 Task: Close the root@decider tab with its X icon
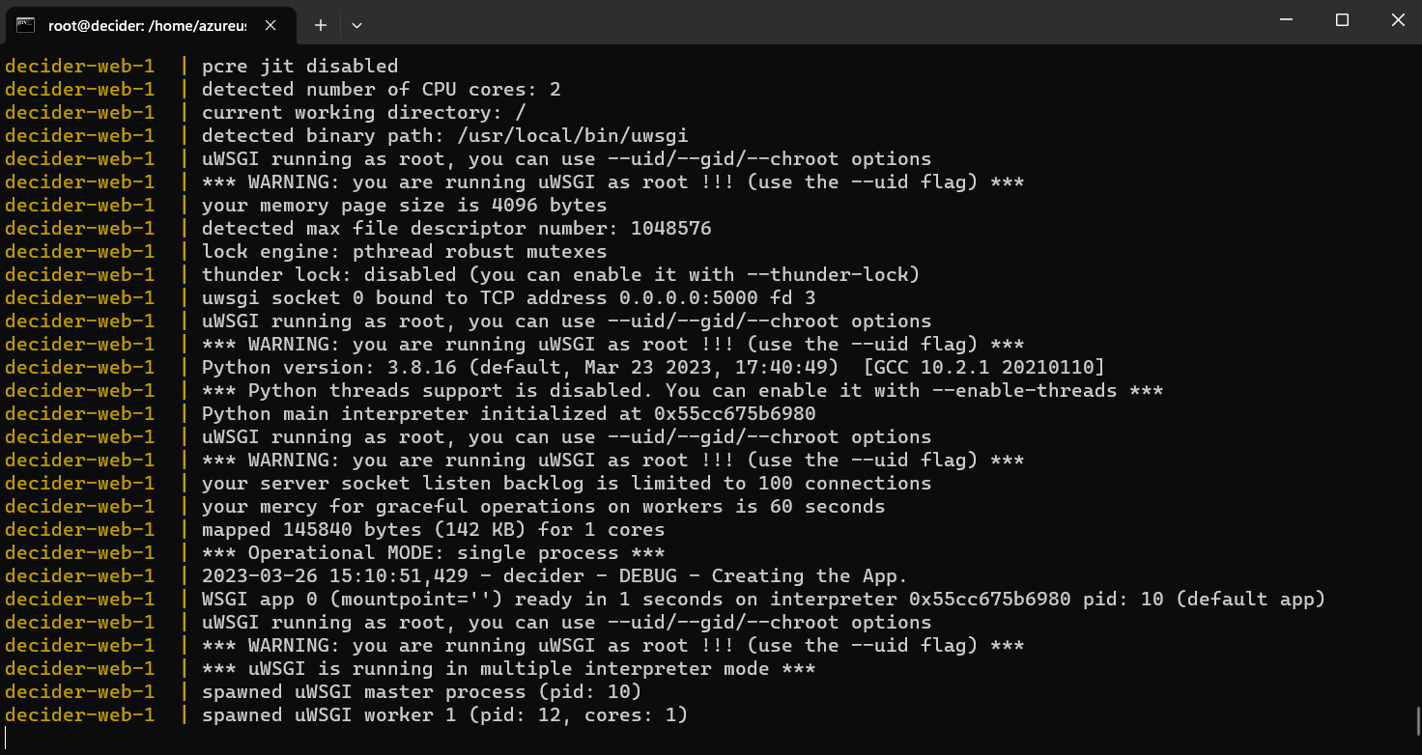click(x=270, y=26)
